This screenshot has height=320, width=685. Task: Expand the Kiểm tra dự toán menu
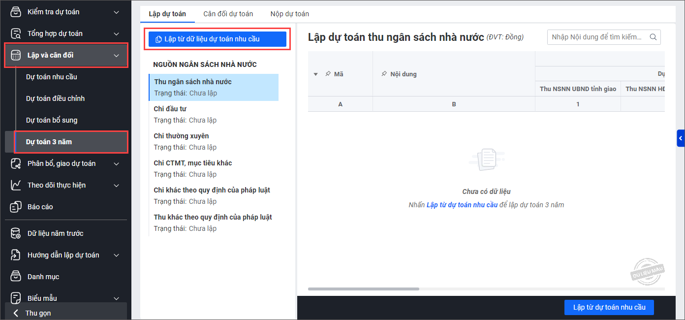tap(117, 12)
